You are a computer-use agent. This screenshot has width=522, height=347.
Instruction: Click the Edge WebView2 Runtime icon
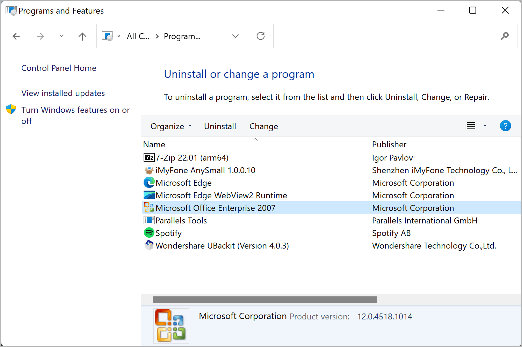(x=149, y=195)
